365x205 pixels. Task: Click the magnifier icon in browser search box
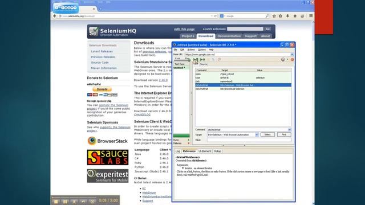[267, 16]
